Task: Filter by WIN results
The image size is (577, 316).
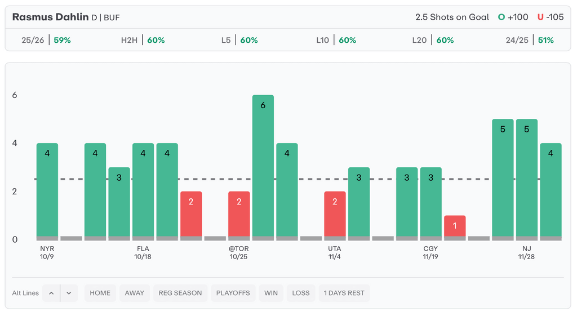Action: [x=271, y=293]
